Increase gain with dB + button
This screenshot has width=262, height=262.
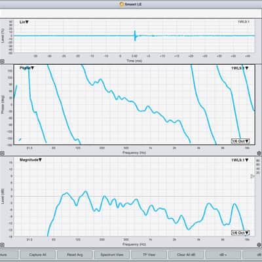pyautogui.click(x=223, y=255)
